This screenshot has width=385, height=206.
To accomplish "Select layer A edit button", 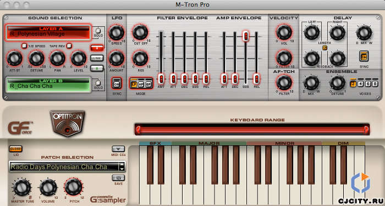I will [x=97, y=48].
